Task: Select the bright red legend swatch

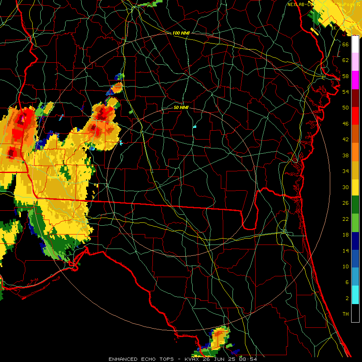Action: point(355,116)
